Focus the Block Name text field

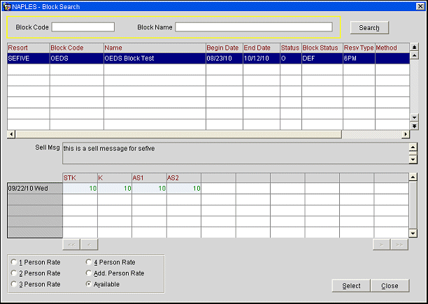[x=253, y=27]
